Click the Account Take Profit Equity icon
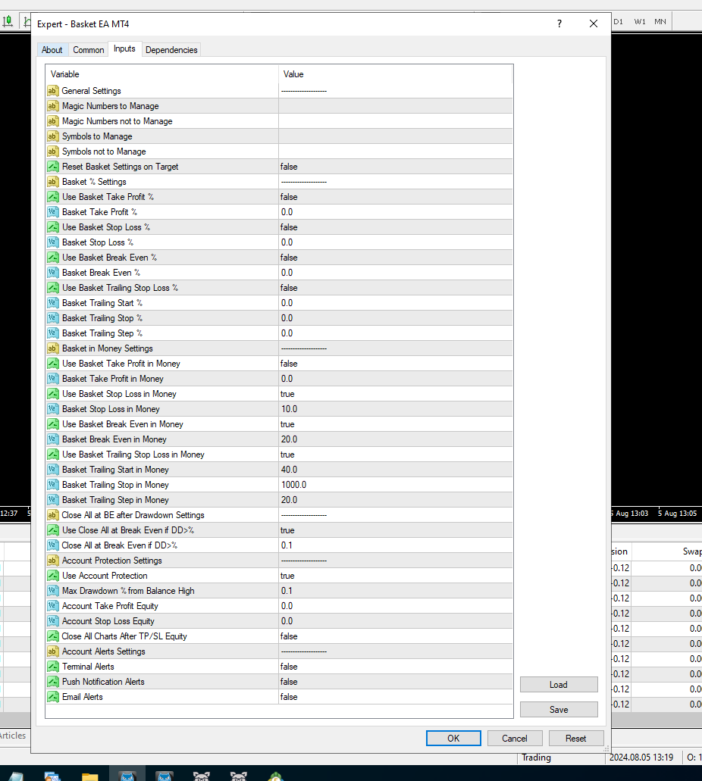 [x=53, y=606]
